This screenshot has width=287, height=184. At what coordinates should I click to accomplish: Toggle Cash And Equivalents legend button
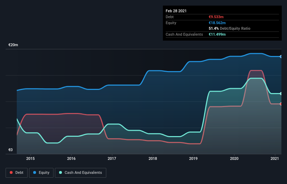click(80, 173)
